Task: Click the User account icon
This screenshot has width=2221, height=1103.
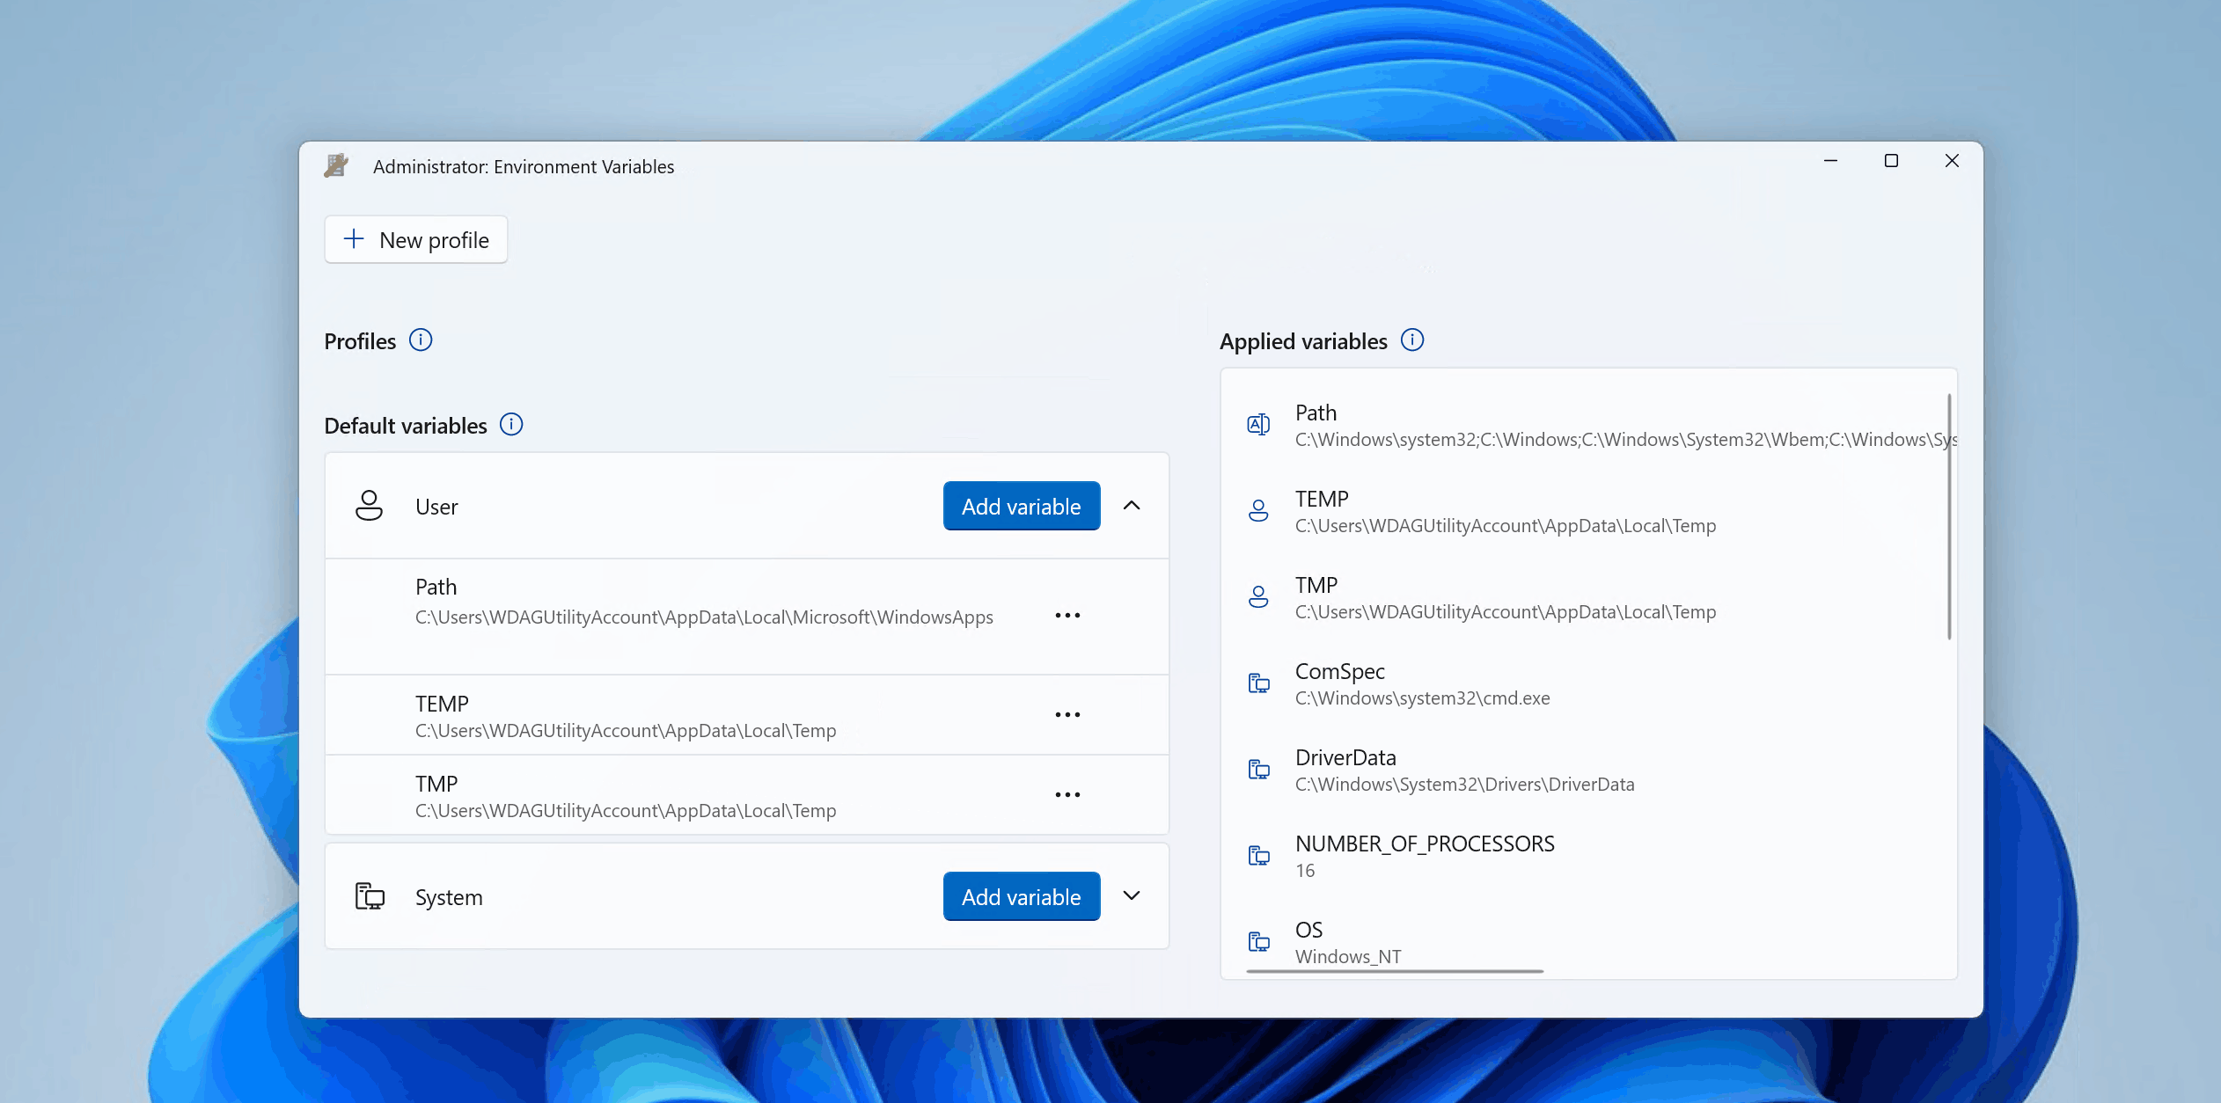Action: (x=370, y=506)
